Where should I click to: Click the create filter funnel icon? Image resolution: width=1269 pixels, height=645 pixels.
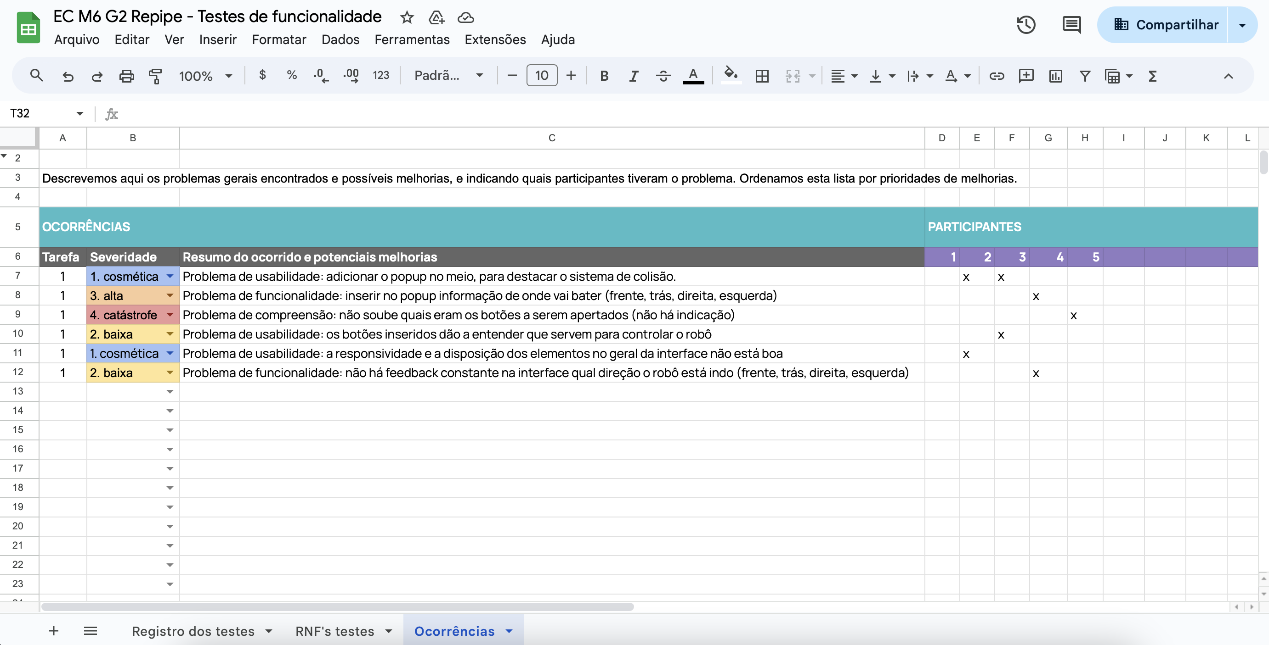pyautogui.click(x=1085, y=76)
